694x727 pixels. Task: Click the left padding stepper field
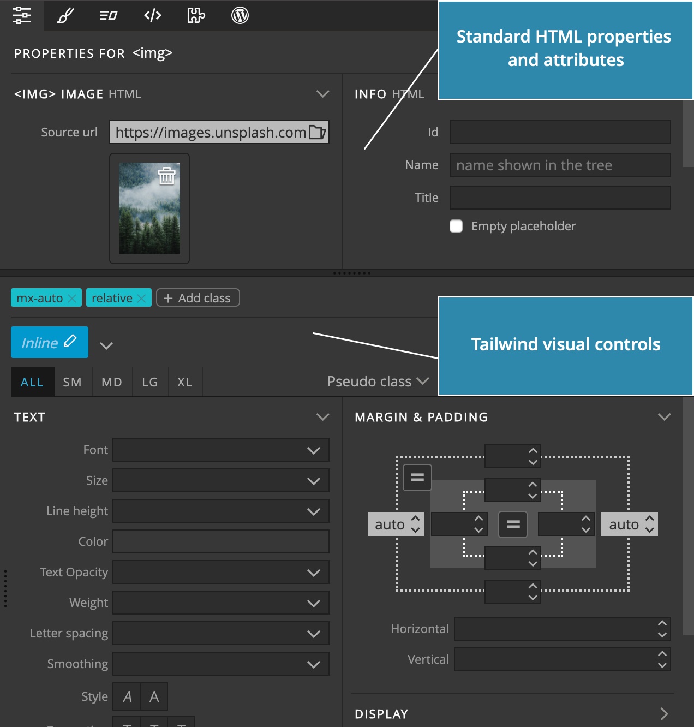[x=459, y=524]
